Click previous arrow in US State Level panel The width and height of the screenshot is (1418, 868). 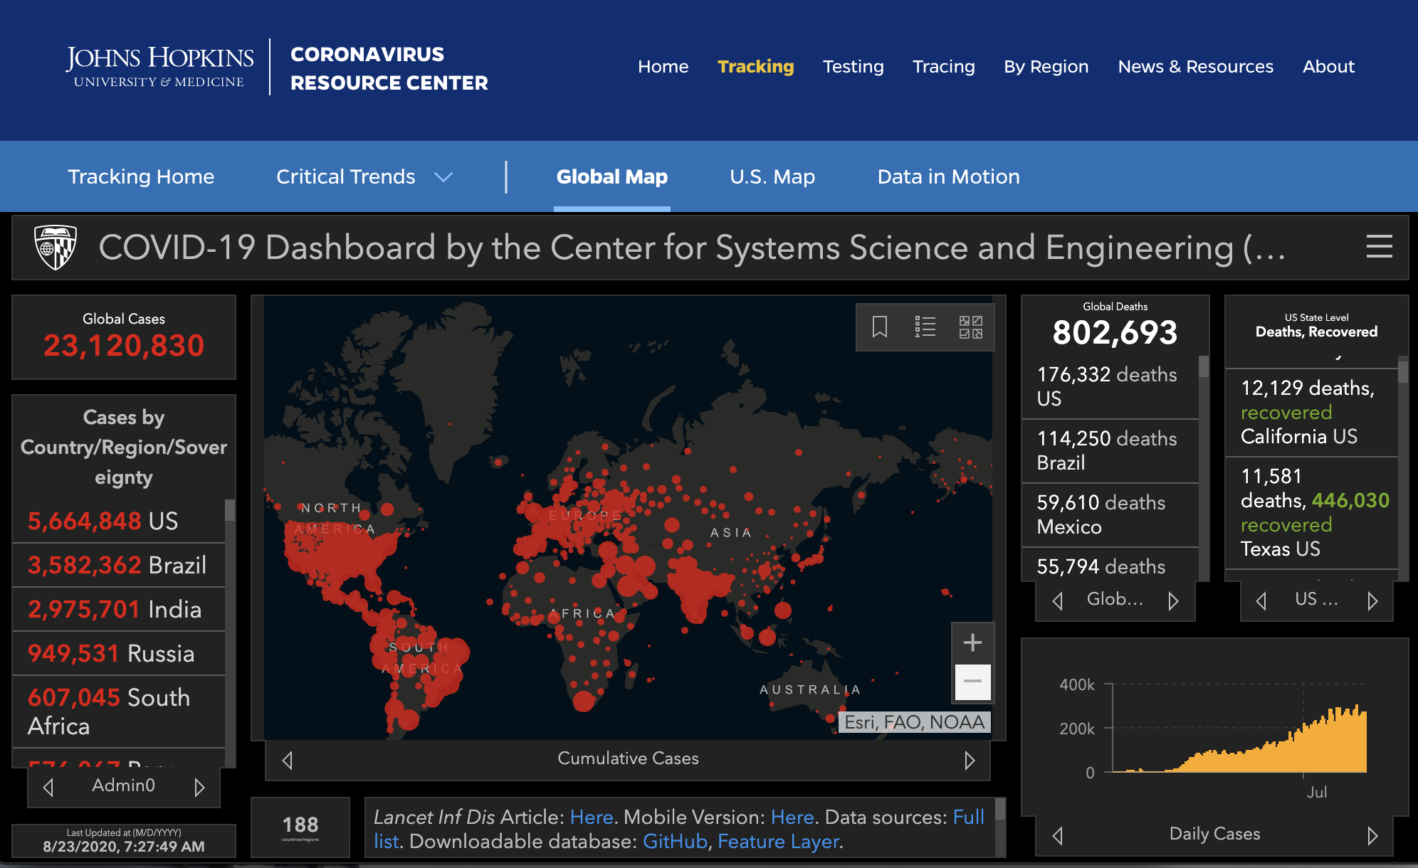coord(1261,601)
